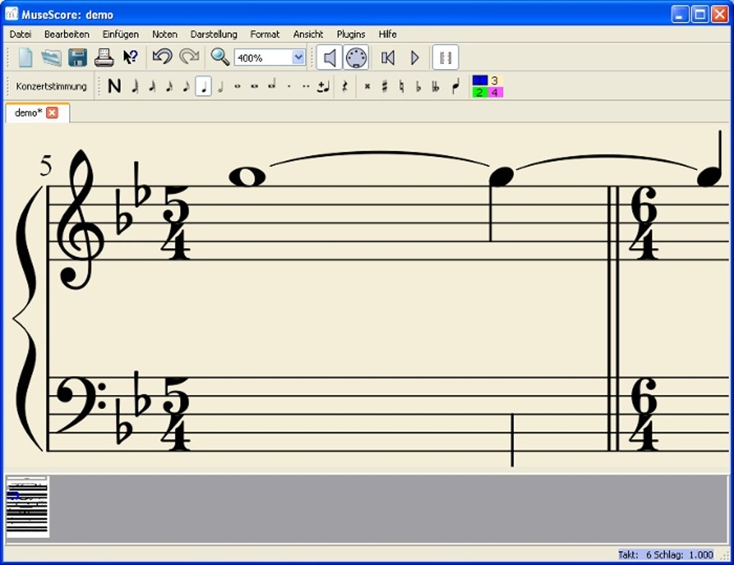Apply flat accidental
The image size is (734, 565).
[419, 86]
